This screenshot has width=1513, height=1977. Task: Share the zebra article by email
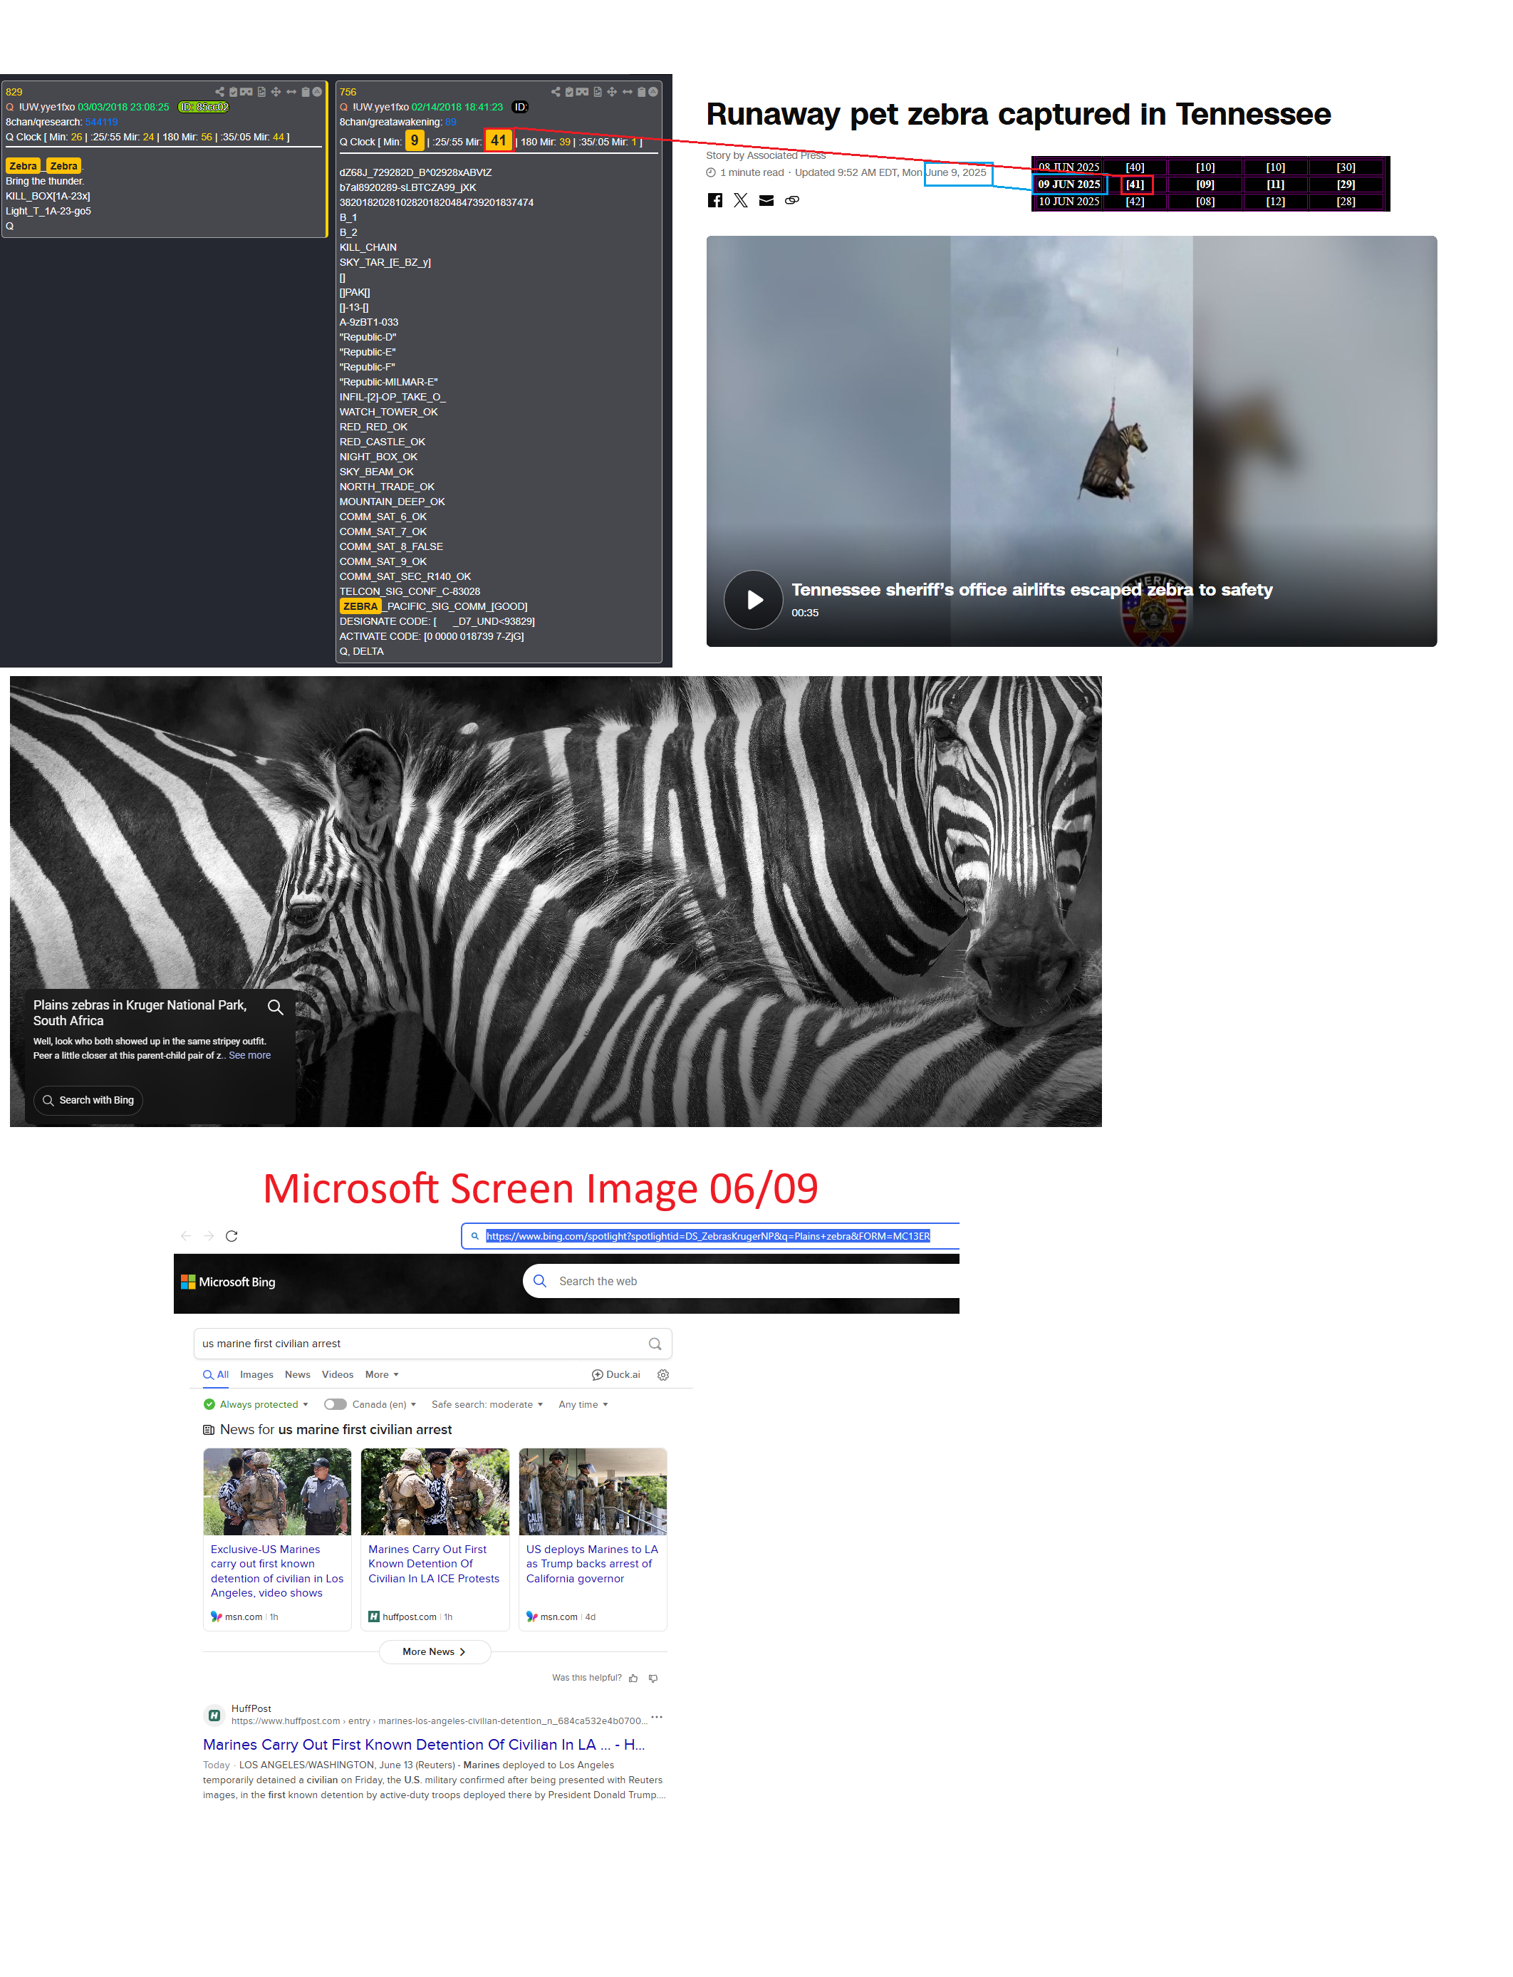point(766,200)
